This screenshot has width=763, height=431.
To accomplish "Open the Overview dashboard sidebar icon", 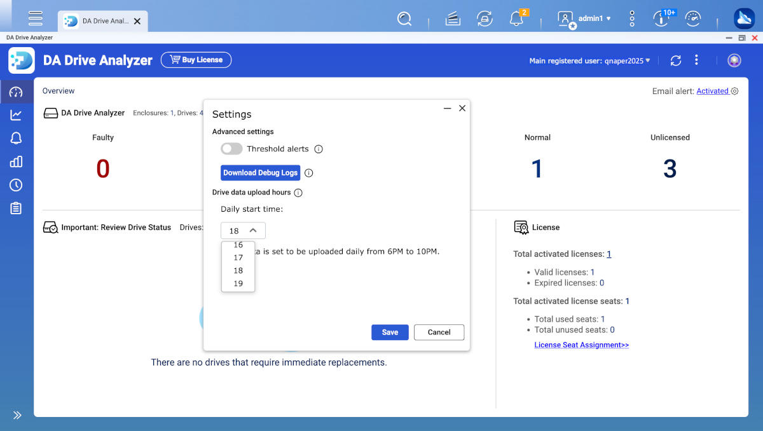I will (x=16, y=92).
